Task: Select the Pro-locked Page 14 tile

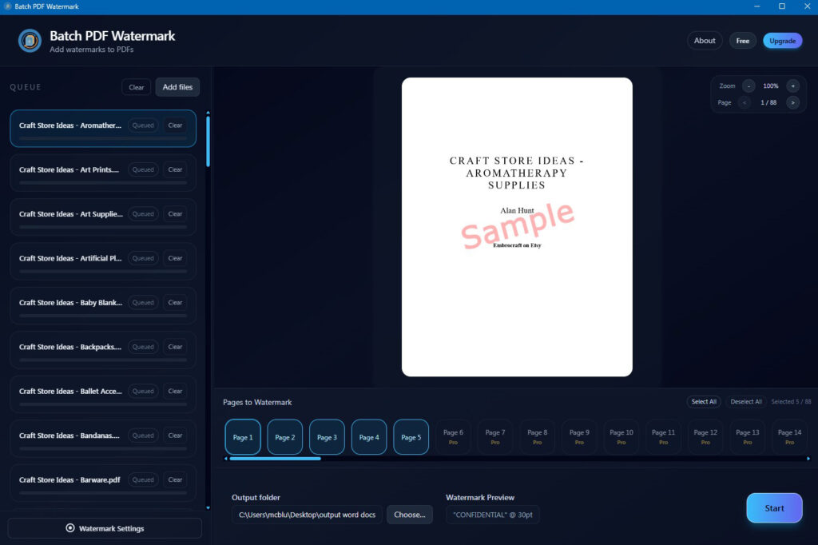Action: coord(789,437)
